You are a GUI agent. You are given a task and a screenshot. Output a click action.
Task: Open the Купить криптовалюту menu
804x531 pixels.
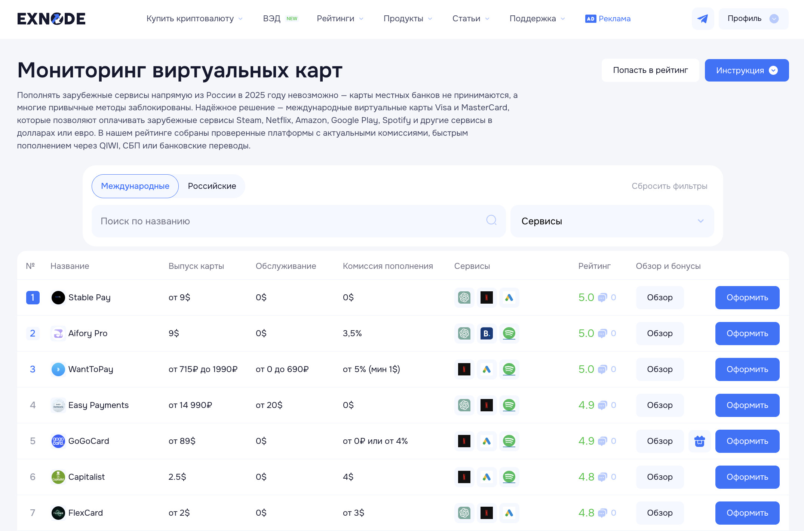pyautogui.click(x=194, y=19)
